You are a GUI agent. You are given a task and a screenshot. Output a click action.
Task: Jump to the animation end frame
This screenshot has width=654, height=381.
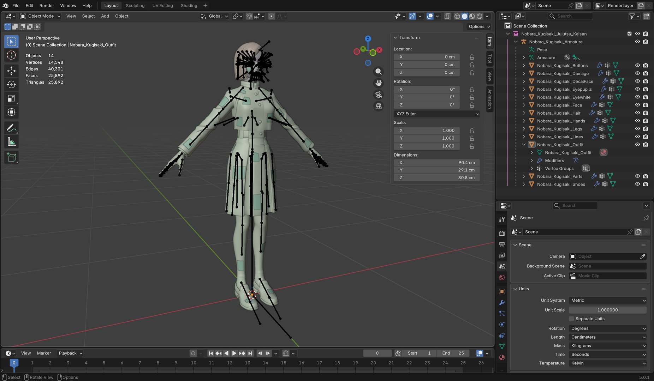pos(250,353)
